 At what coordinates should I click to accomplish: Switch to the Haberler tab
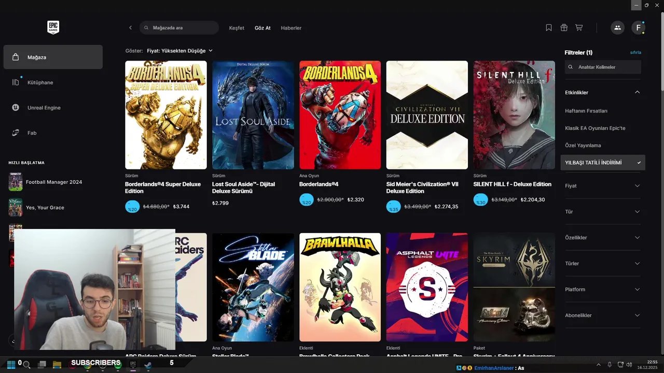point(291,28)
